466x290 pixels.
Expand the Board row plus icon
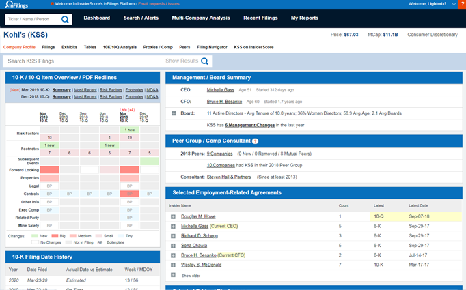pos(174,113)
